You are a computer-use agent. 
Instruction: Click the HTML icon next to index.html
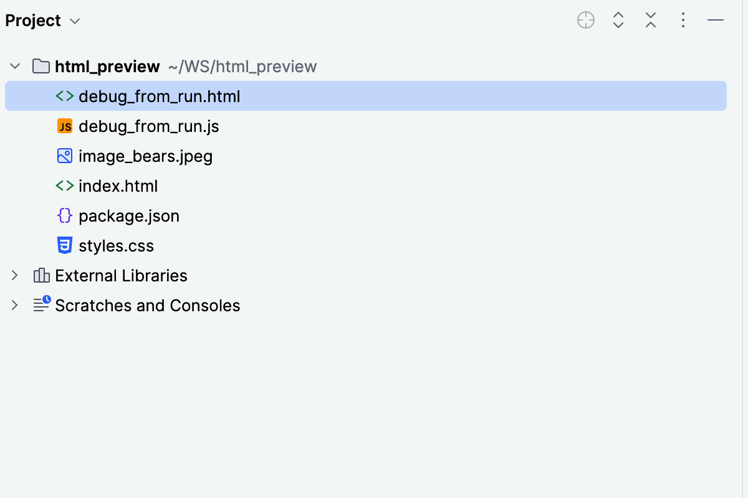point(65,186)
